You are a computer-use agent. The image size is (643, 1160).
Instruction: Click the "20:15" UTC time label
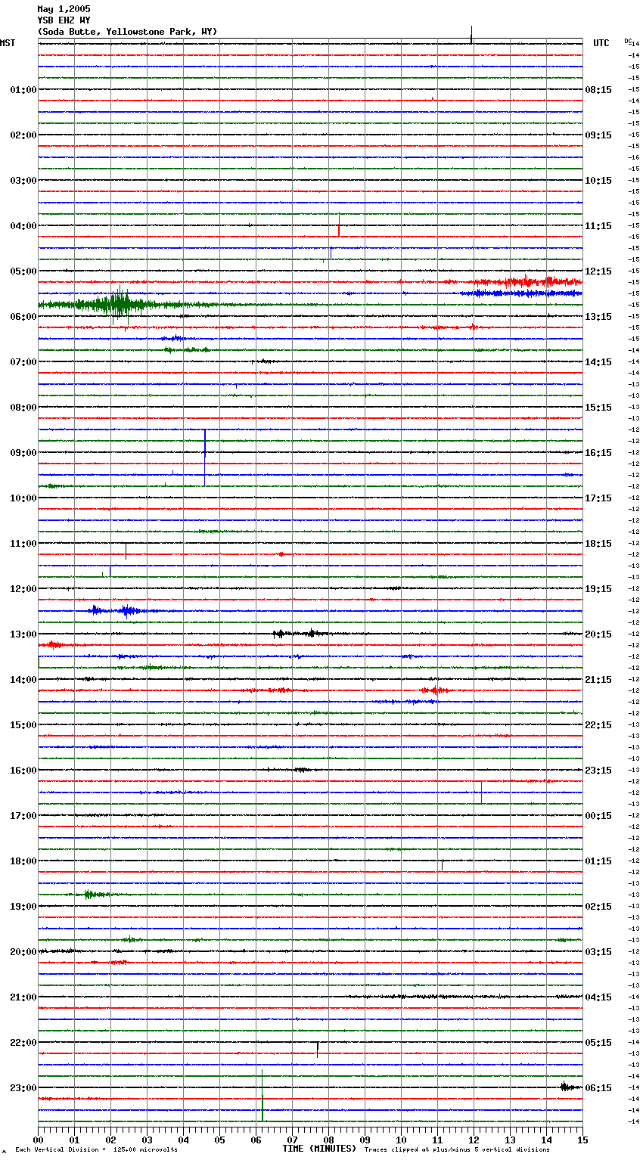pyautogui.click(x=598, y=634)
